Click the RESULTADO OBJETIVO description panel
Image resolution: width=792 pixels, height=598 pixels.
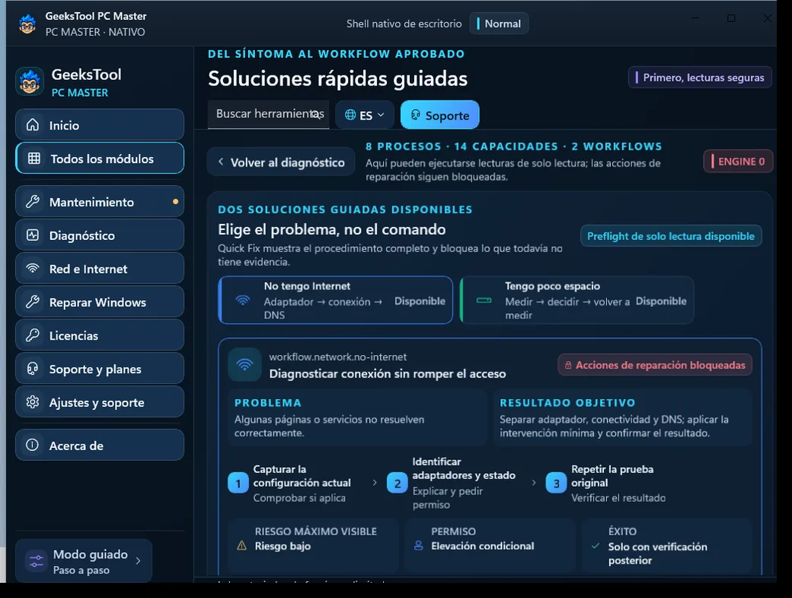tap(622, 417)
